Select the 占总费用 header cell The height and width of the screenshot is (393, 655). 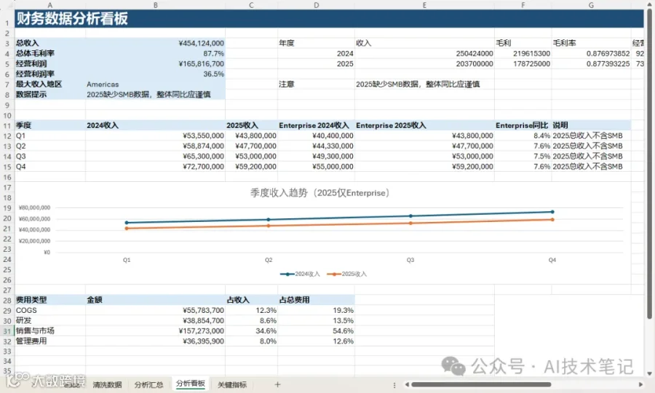point(317,300)
